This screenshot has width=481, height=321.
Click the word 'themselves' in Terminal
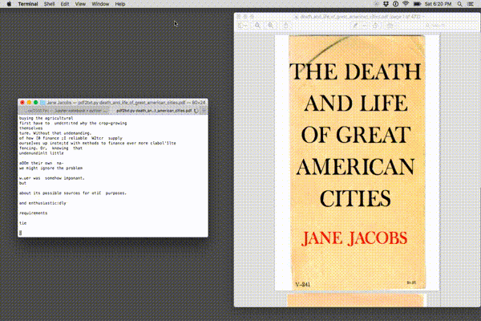coord(30,128)
